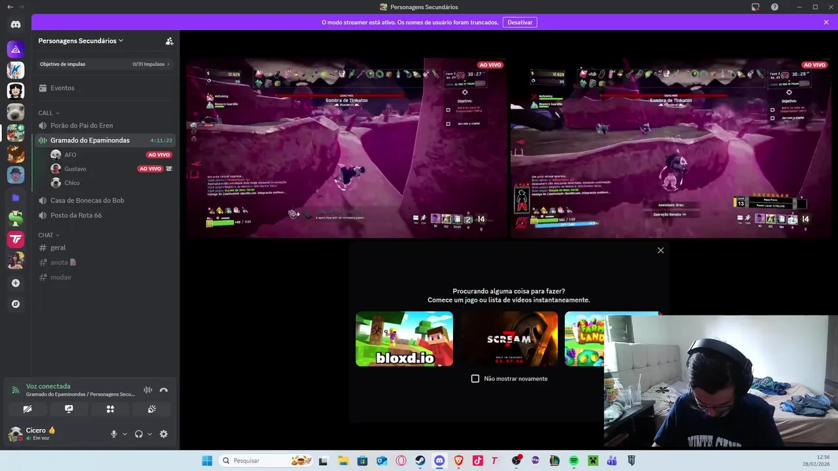The width and height of the screenshot is (838, 471).
Task: Launch the bloxd.io activity card
Action: (x=404, y=339)
